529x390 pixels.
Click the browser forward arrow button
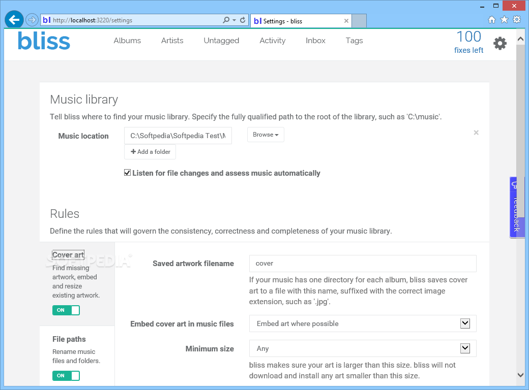click(x=32, y=20)
